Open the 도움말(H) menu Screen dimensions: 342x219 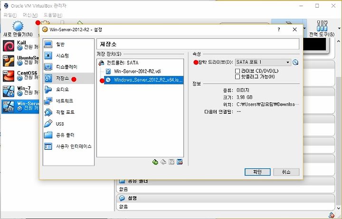53,15
